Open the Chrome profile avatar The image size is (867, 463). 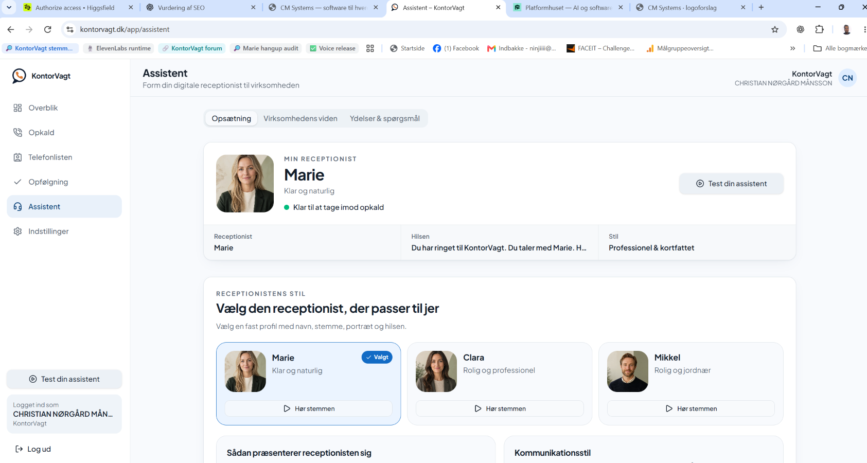pyautogui.click(x=846, y=29)
